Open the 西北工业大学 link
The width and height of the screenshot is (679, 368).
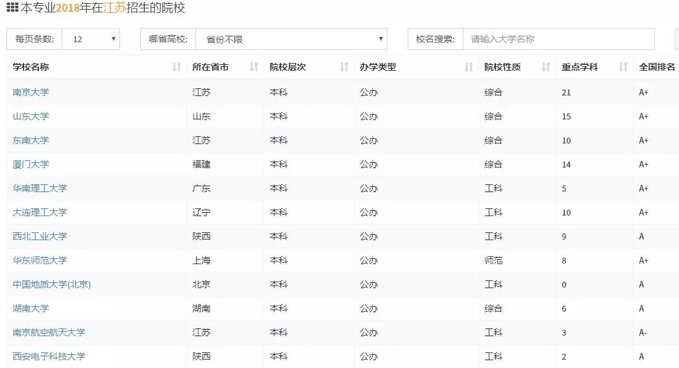pos(40,236)
